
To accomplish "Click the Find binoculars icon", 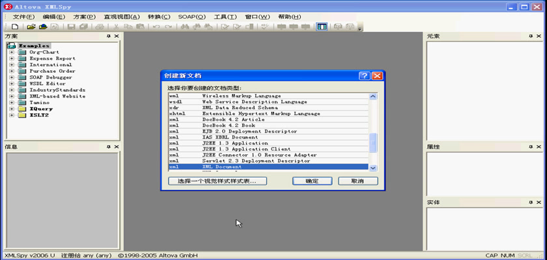I will [x=185, y=27].
